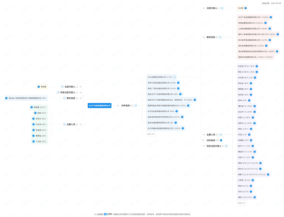This screenshot has width=284, height=217.
Task: Expand plus icon on 深圳万润科技股份有限公司 23.89%
Action: point(178,83)
